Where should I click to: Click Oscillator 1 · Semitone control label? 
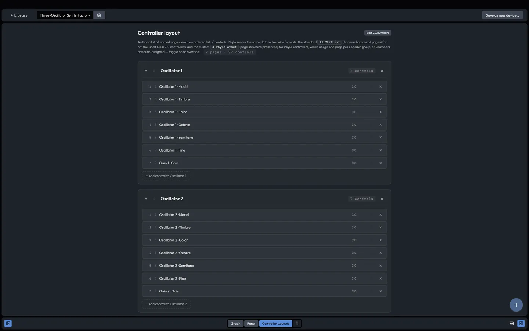click(176, 138)
